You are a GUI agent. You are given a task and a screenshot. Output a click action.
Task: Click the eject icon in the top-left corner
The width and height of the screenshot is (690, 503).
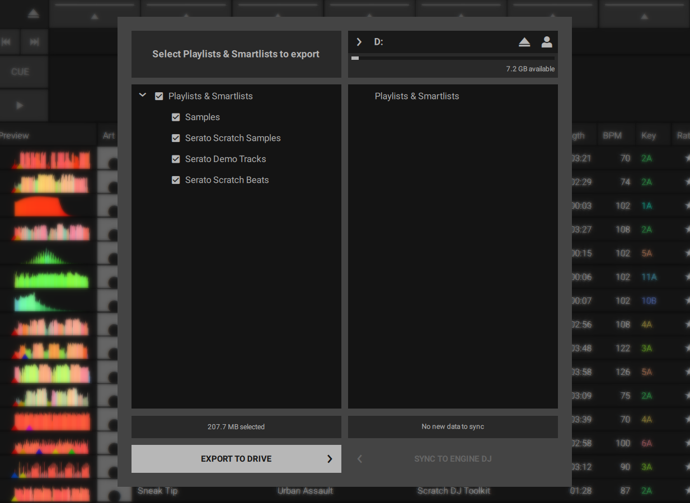click(x=34, y=13)
